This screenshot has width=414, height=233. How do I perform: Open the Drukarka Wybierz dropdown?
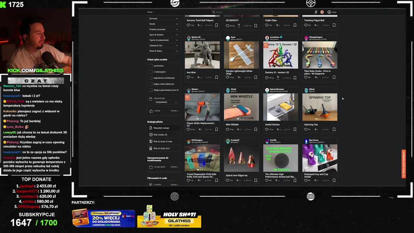pos(175,184)
